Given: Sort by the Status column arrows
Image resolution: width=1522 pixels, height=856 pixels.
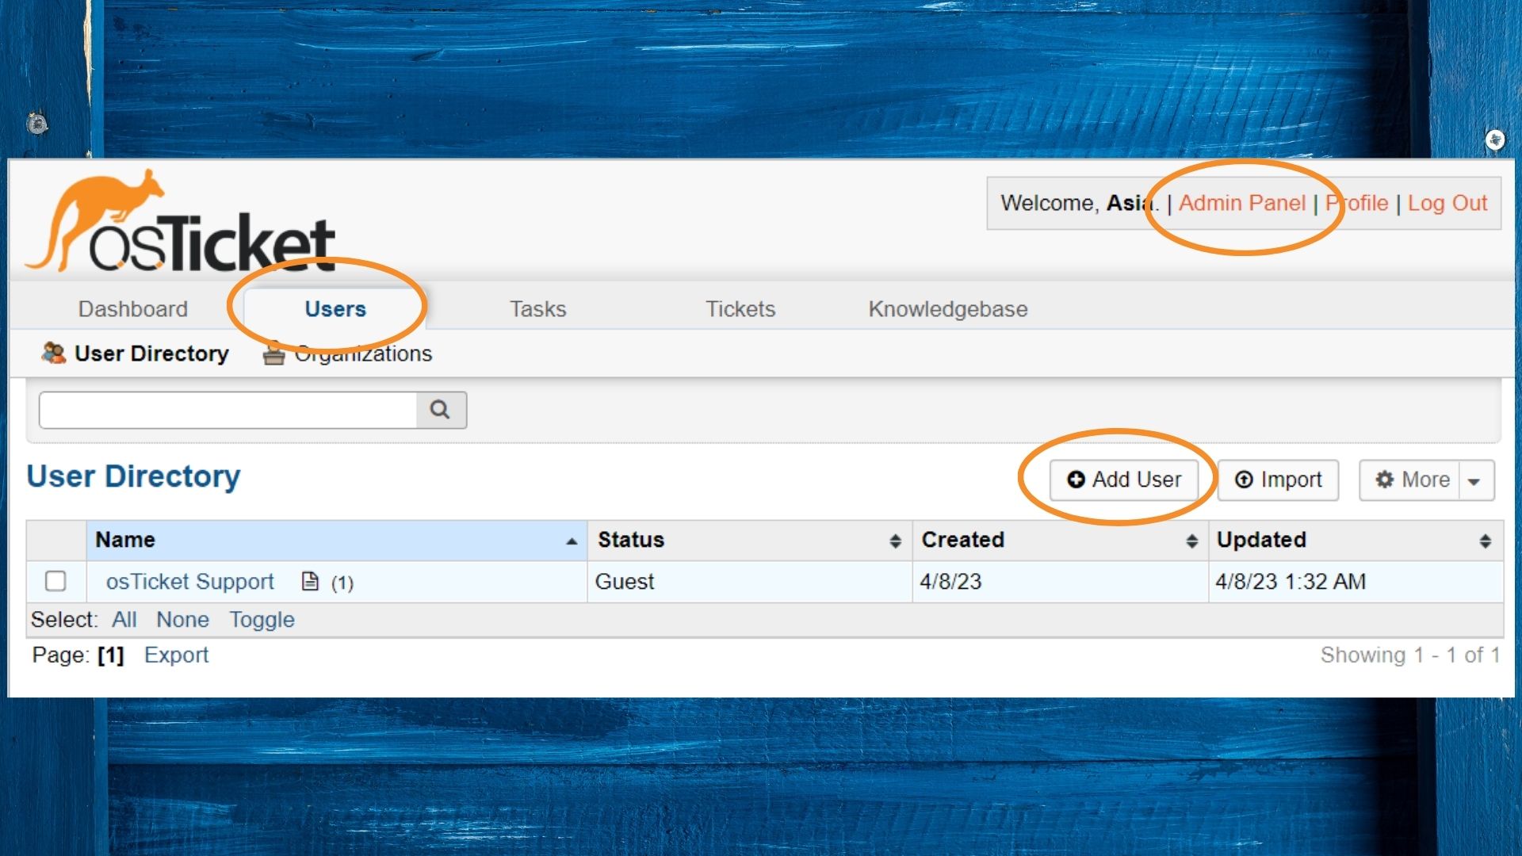Looking at the screenshot, I should point(895,541).
